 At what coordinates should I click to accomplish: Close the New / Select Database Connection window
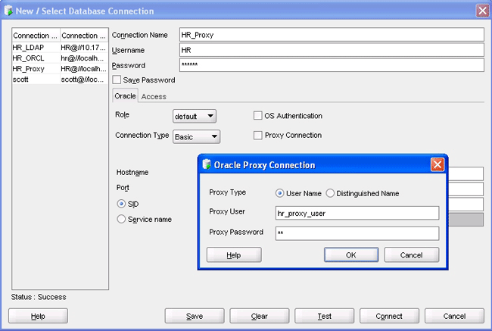coord(483,11)
